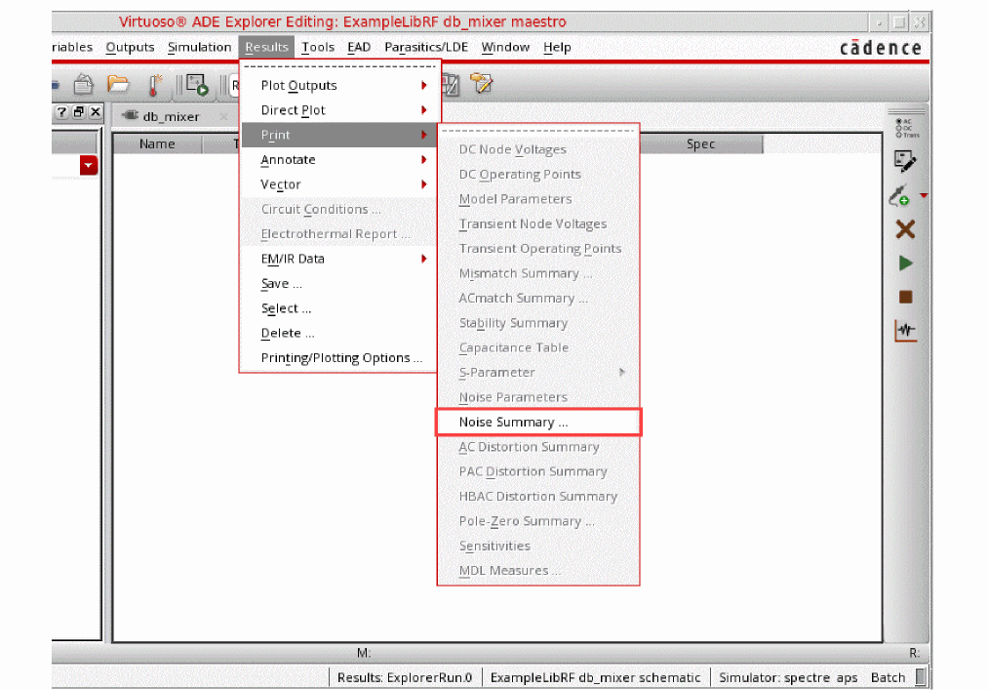Expand the Annotate submenu
The width and height of the screenshot is (988, 690).
(339, 160)
